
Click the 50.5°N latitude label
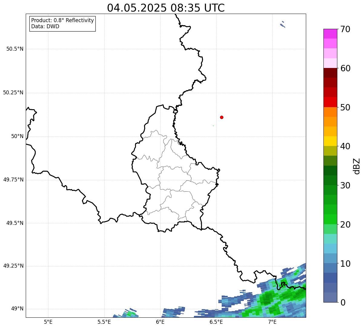15,49
